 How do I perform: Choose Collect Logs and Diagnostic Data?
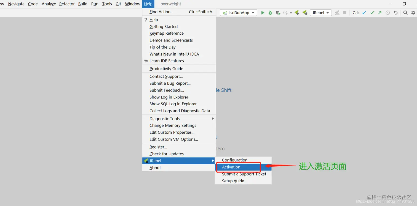coord(179,111)
